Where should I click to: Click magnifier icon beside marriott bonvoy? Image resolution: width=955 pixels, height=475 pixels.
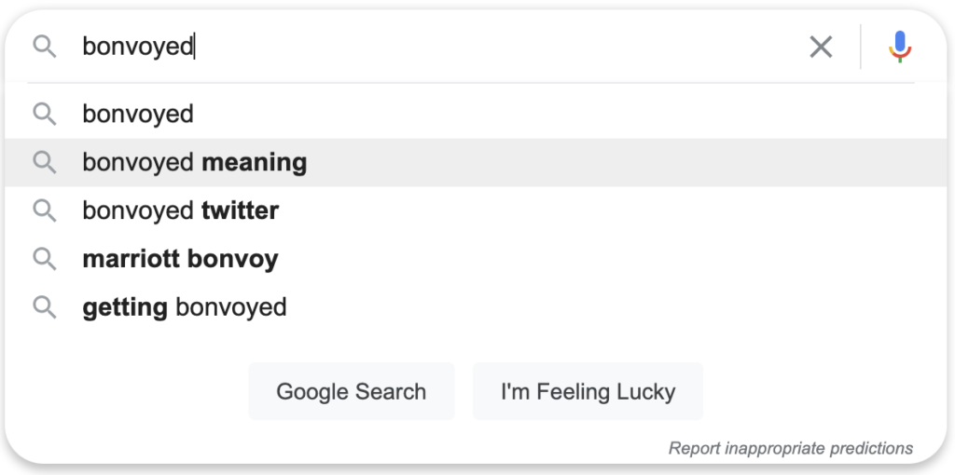(45, 259)
